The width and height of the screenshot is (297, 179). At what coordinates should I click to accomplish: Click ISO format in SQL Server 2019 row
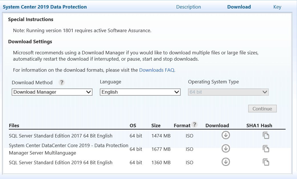coord(189,162)
